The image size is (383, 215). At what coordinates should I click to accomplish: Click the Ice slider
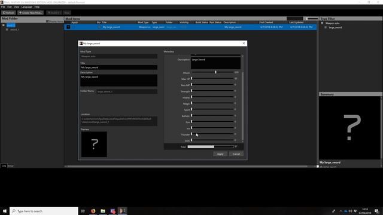[212, 128]
